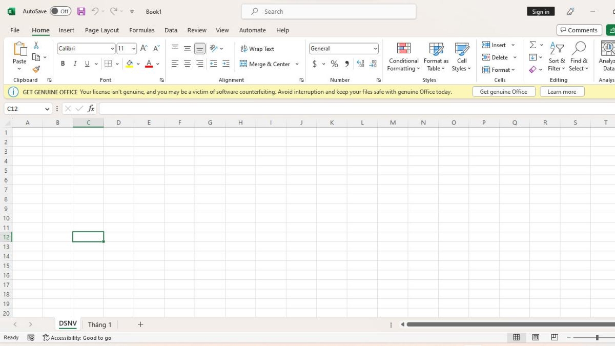Click the Decrease Indent icon
The height and width of the screenshot is (346, 615).
click(x=213, y=64)
